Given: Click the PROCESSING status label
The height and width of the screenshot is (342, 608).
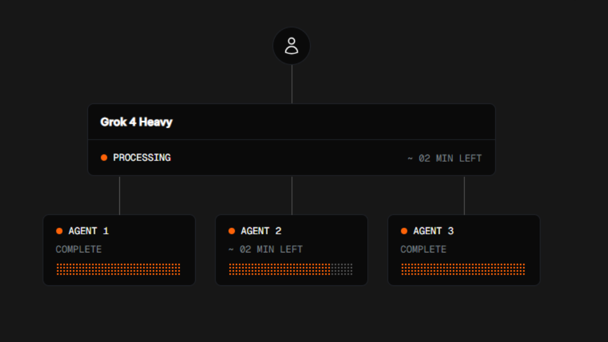Looking at the screenshot, I should coord(142,158).
